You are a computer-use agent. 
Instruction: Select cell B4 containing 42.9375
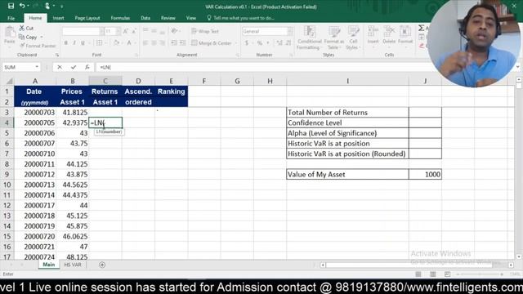[73, 122]
